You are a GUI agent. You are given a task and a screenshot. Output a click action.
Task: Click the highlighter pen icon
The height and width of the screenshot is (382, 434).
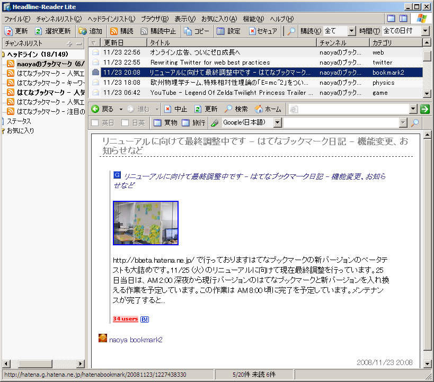pos(215,122)
